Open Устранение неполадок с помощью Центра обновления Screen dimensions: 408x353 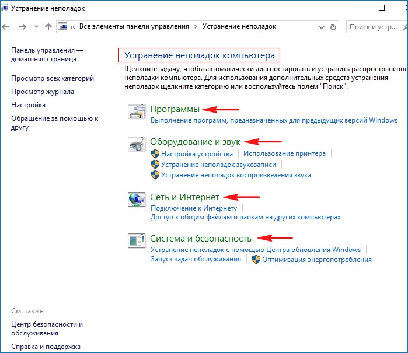coord(256,250)
